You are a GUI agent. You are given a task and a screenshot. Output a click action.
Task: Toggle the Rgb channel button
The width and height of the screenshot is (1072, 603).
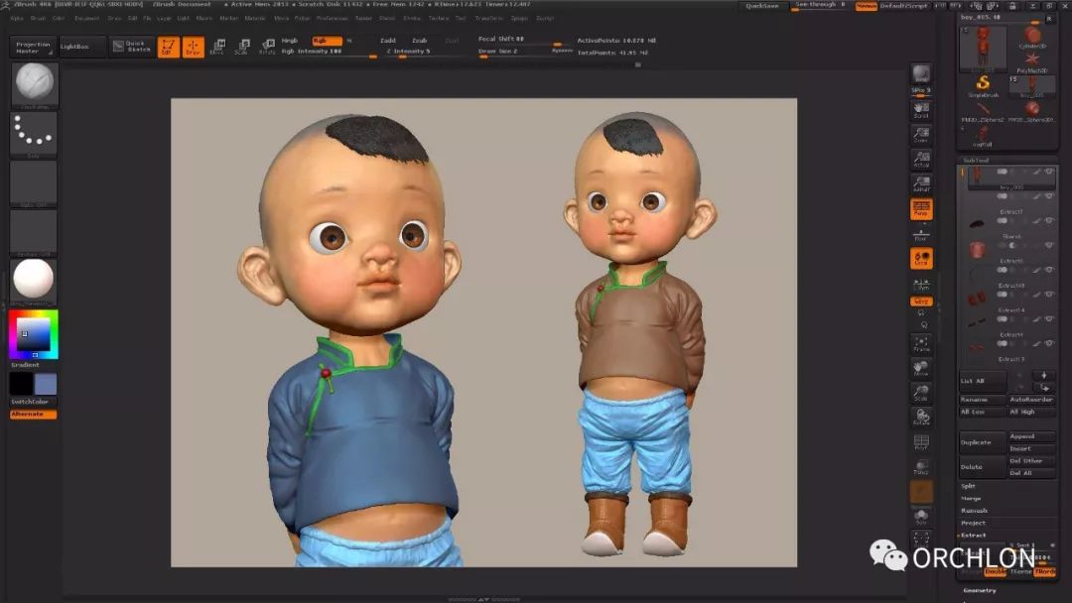coord(327,41)
